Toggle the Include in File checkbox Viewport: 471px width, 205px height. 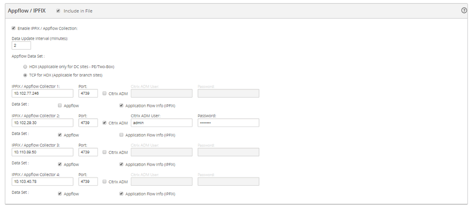[59, 11]
